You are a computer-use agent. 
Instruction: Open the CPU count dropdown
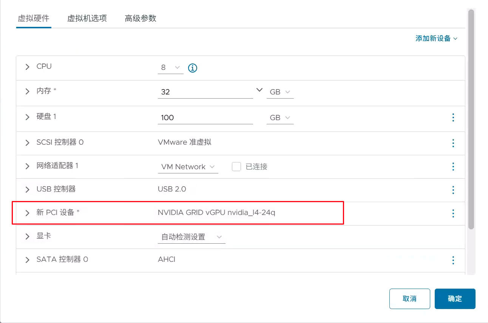point(170,68)
